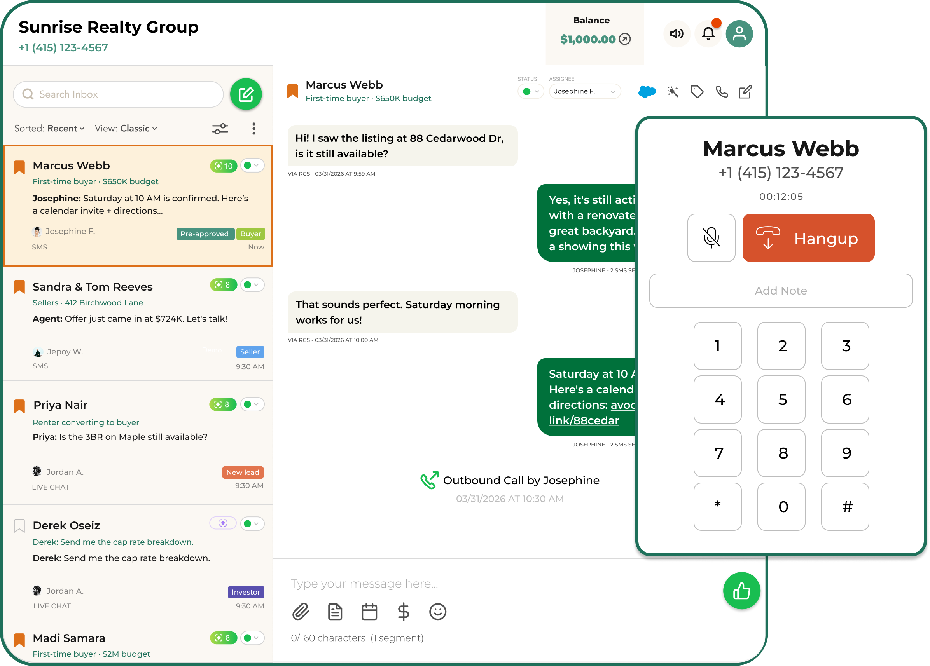Click the green thumbs-up send button
The image size is (930, 666).
coord(741,591)
